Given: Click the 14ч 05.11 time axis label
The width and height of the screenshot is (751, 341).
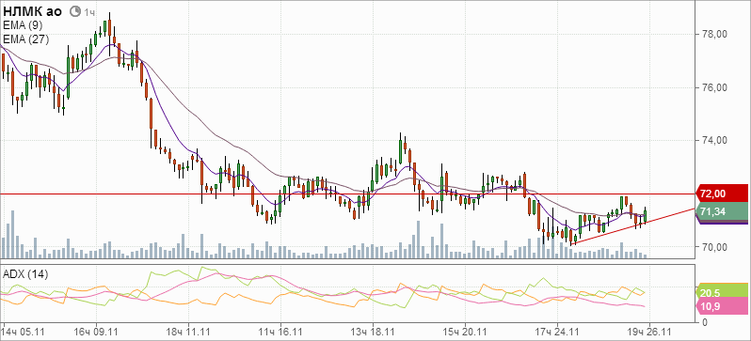Looking at the screenshot, I should click(24, 331).
